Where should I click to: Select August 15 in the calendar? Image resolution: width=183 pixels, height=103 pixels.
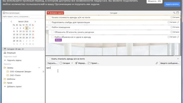coord(14,34)
